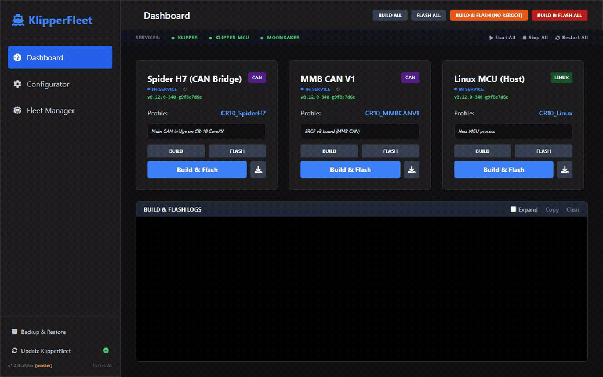
Task: Click IN SERVICE status on Linux MCU
Action: point(469,89)
